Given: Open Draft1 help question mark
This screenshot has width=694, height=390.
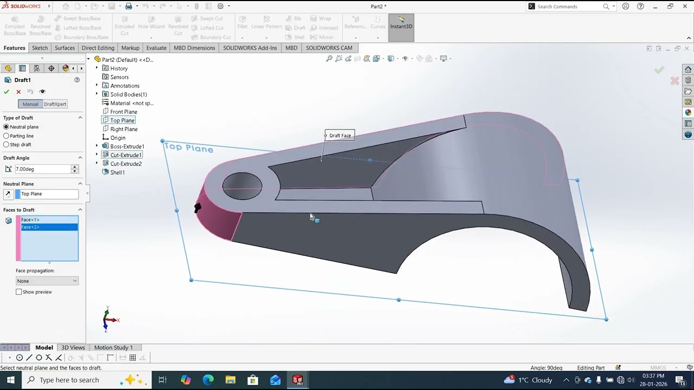Looking at the screenshot, I should 77,80.
